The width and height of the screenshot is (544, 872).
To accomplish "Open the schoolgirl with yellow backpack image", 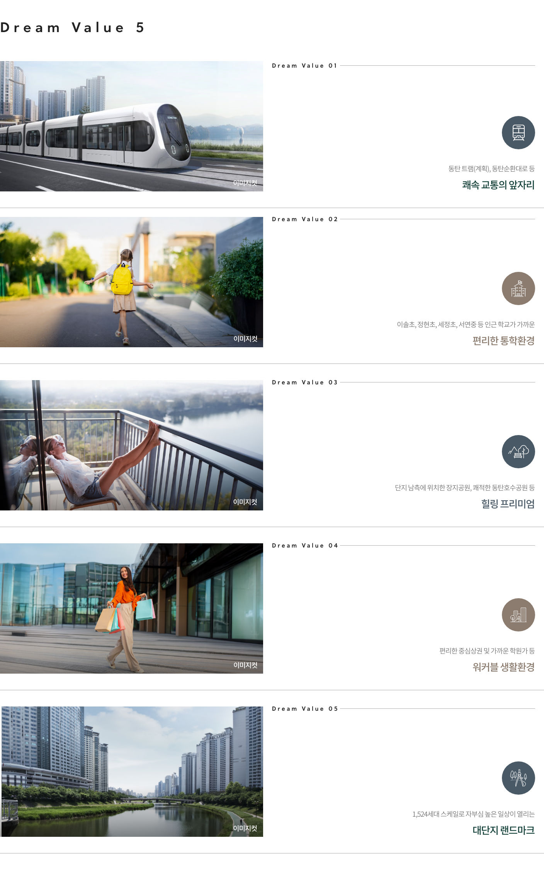I will (131, 282).
